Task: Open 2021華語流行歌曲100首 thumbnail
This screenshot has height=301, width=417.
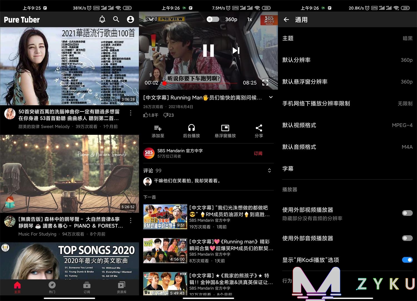Action: click(69, 66)
